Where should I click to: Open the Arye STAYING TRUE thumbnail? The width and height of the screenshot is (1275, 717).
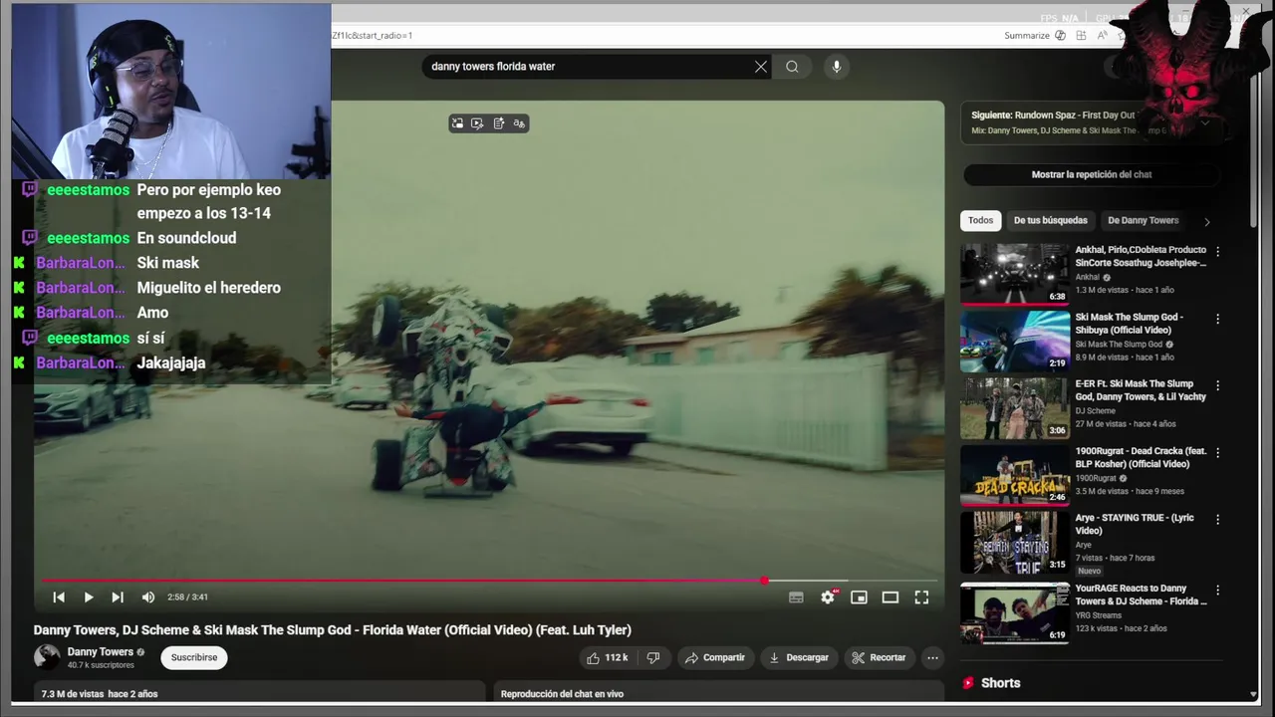pyautogui.click(x=1014, y=542)
